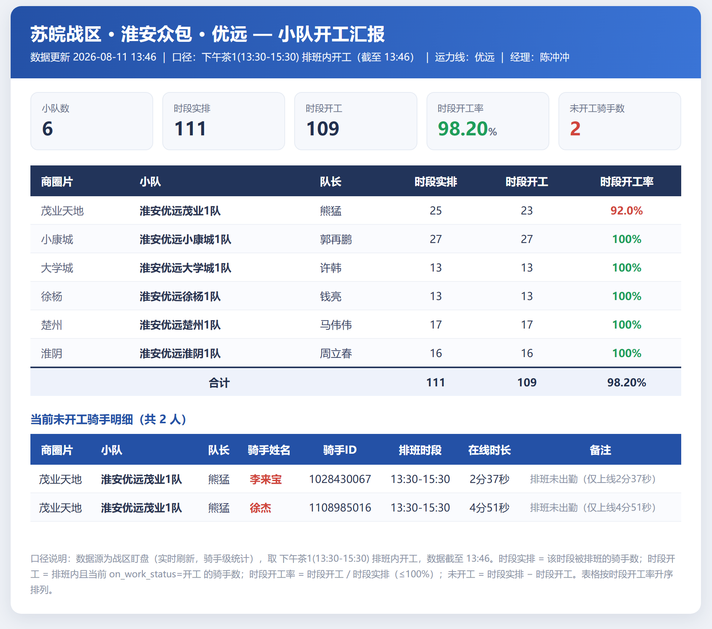Screen dimensions: 712x629
Task: Select the 大学城 row label
Action: 57,268
